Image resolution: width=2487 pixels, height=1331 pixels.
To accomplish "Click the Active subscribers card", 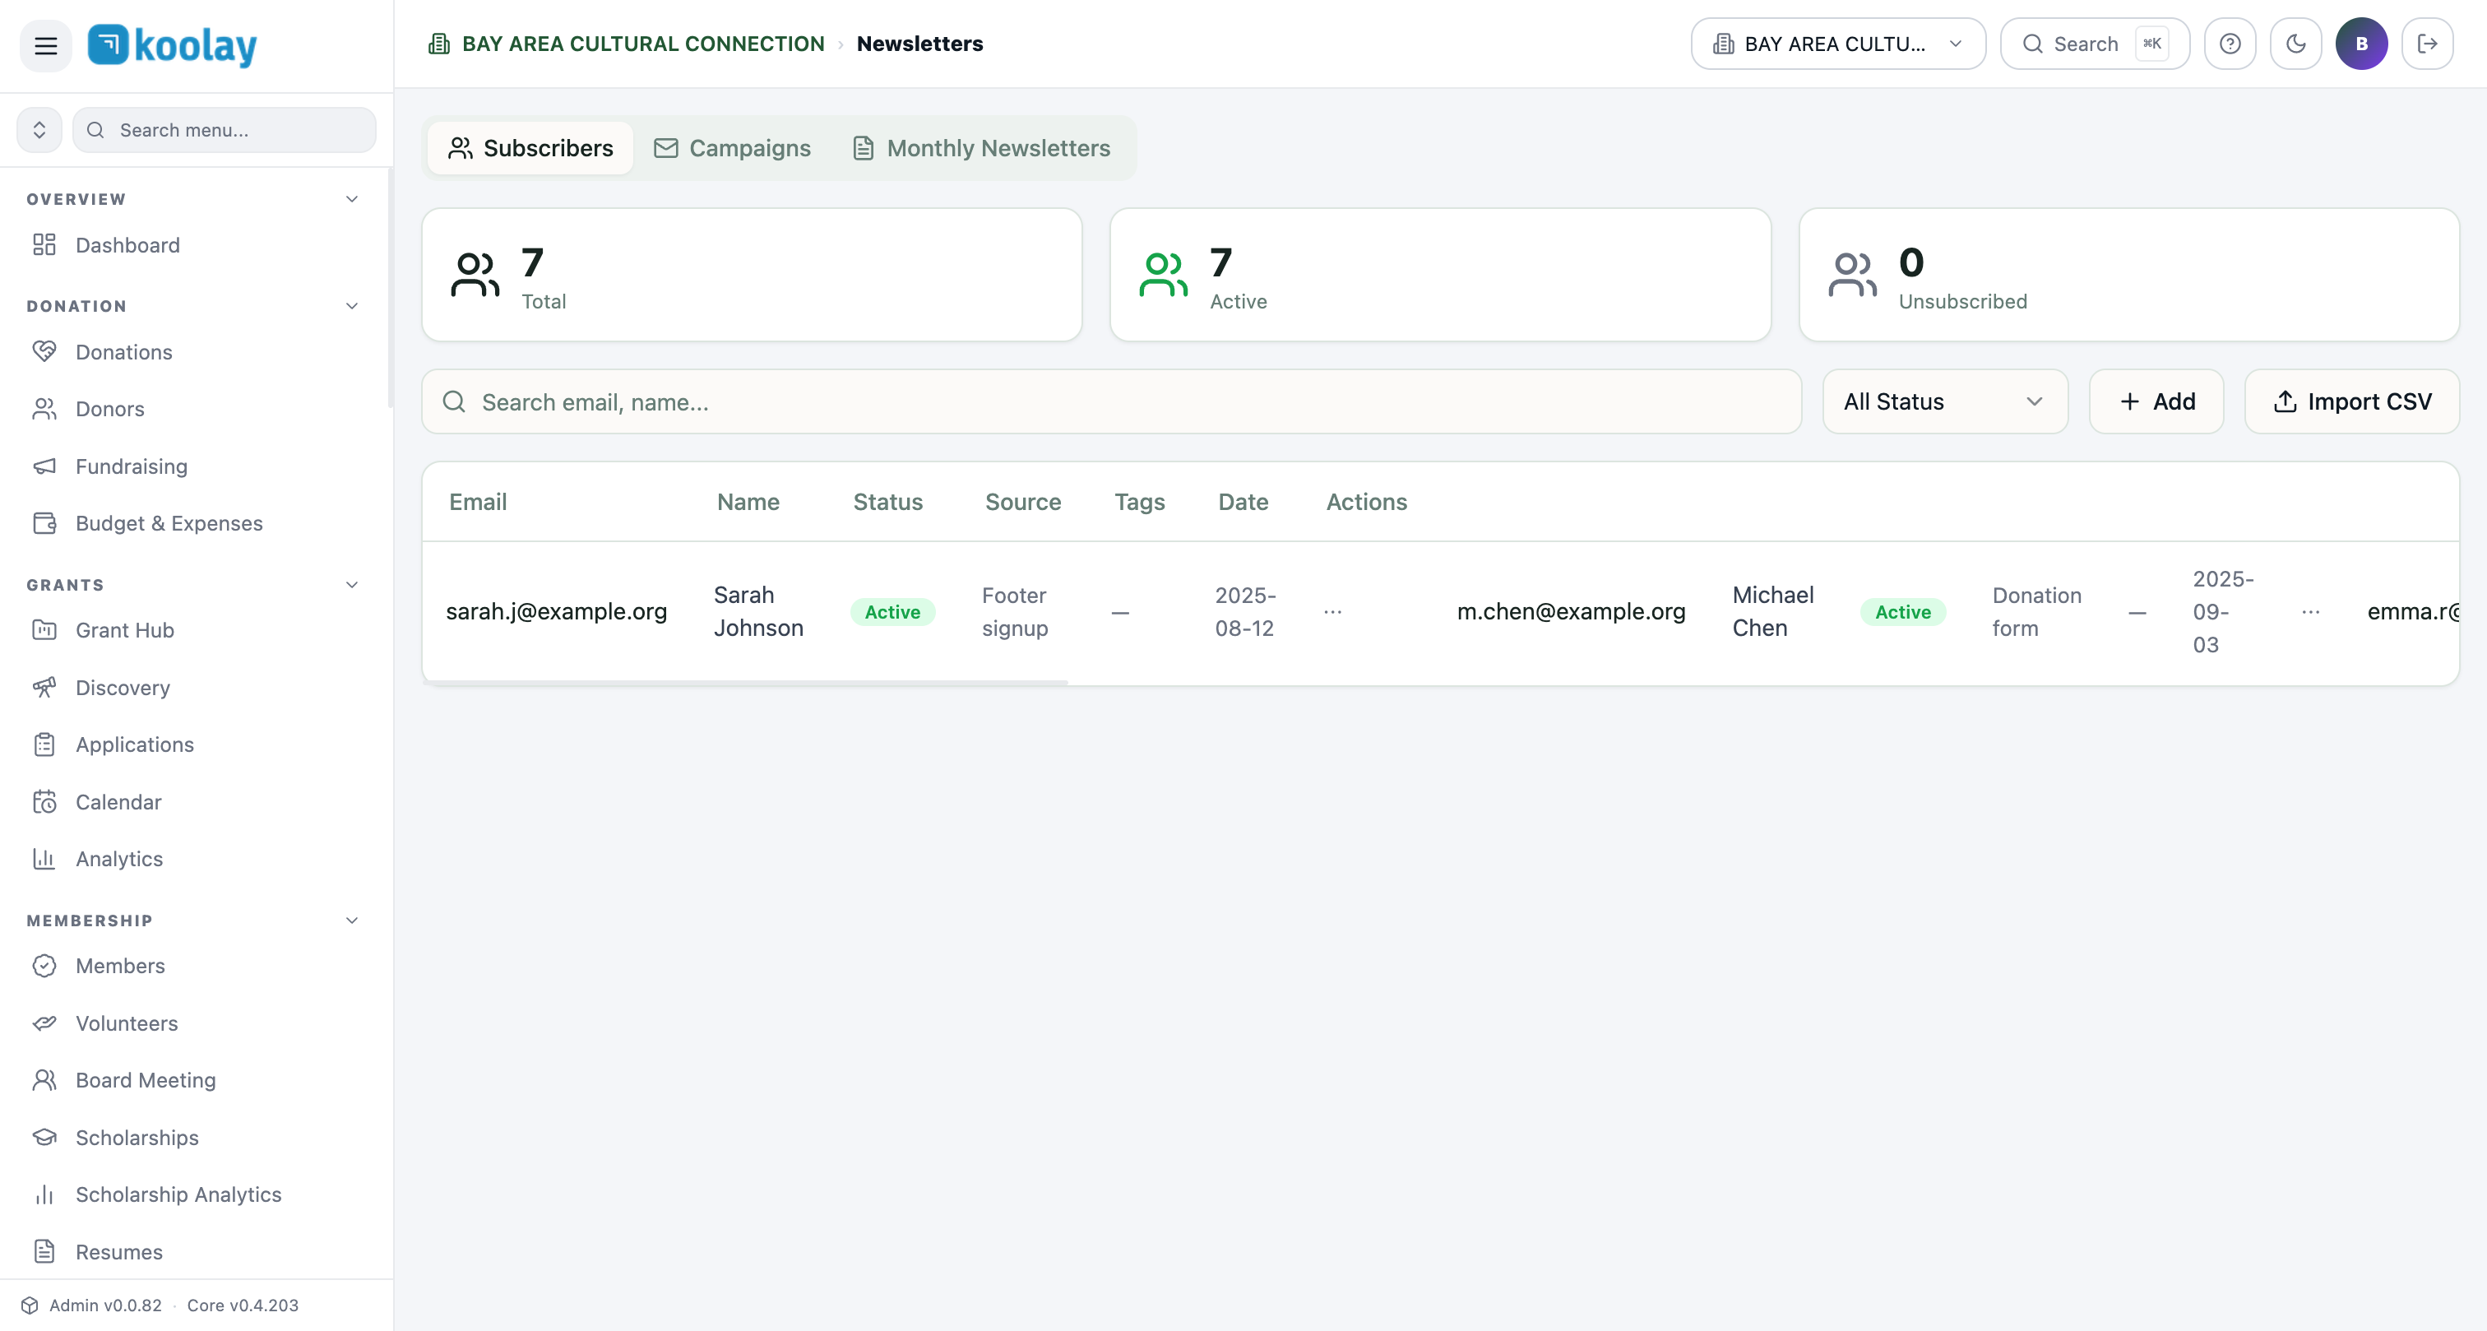I will point(1439,276).
